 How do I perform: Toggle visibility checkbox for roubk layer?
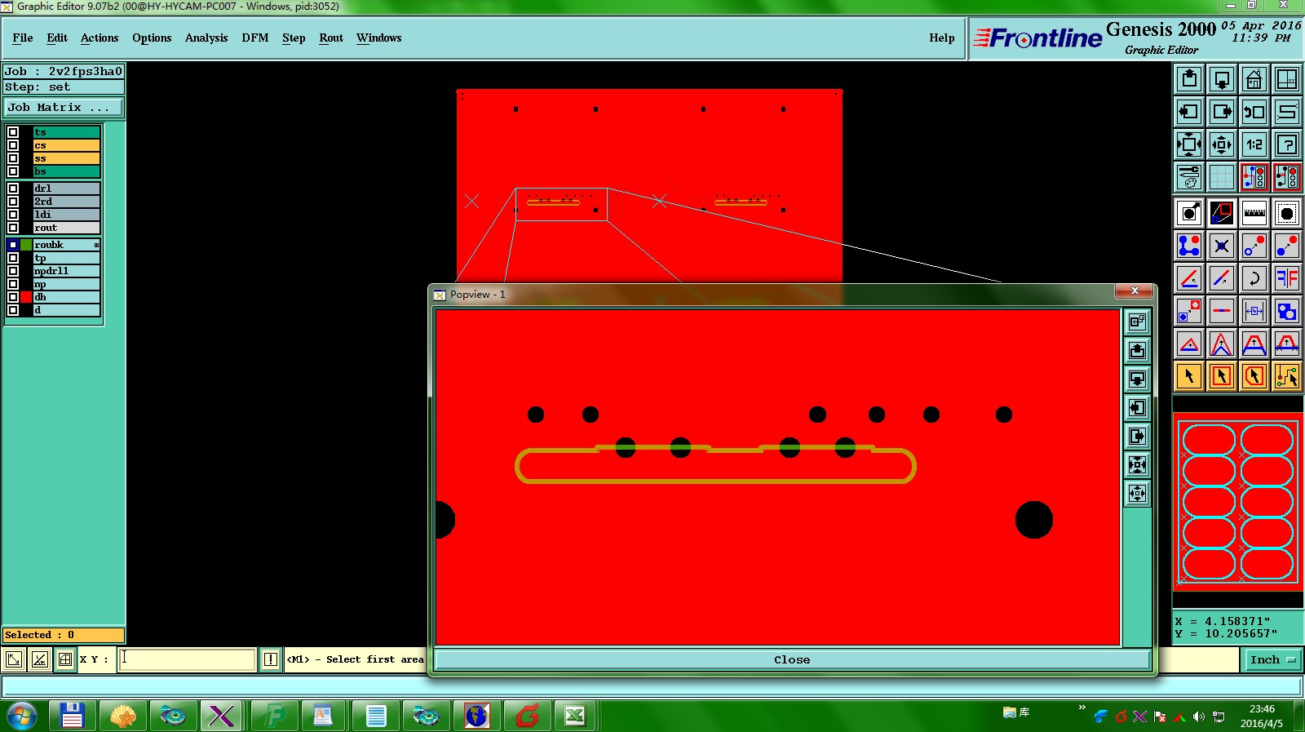click(x=13, y=245)
